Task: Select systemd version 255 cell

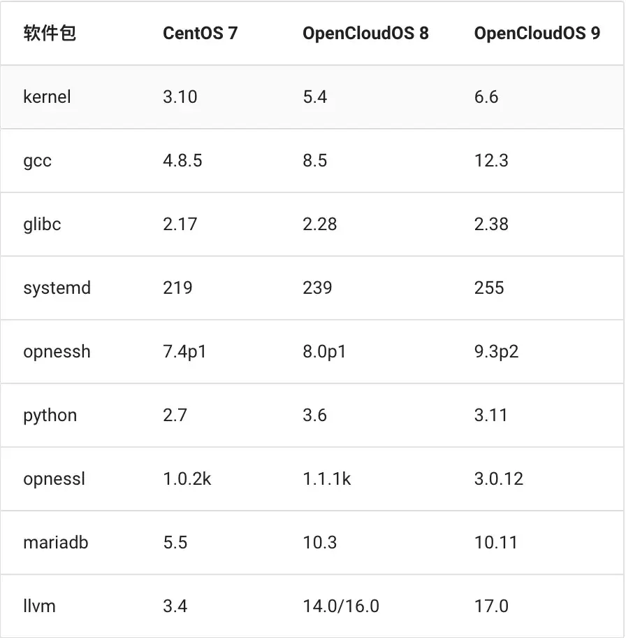Action: pyautogui.click(x=489, y=288)
